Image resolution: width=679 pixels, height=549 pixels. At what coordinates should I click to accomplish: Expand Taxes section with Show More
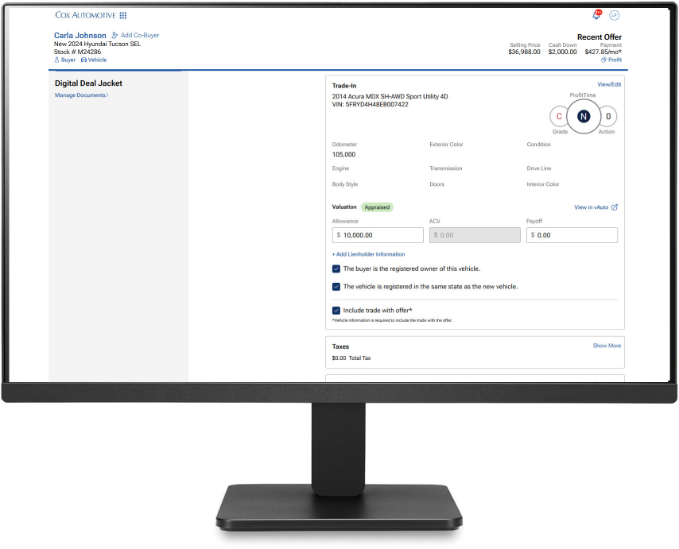pyautogui.click(x=607, y=346)
